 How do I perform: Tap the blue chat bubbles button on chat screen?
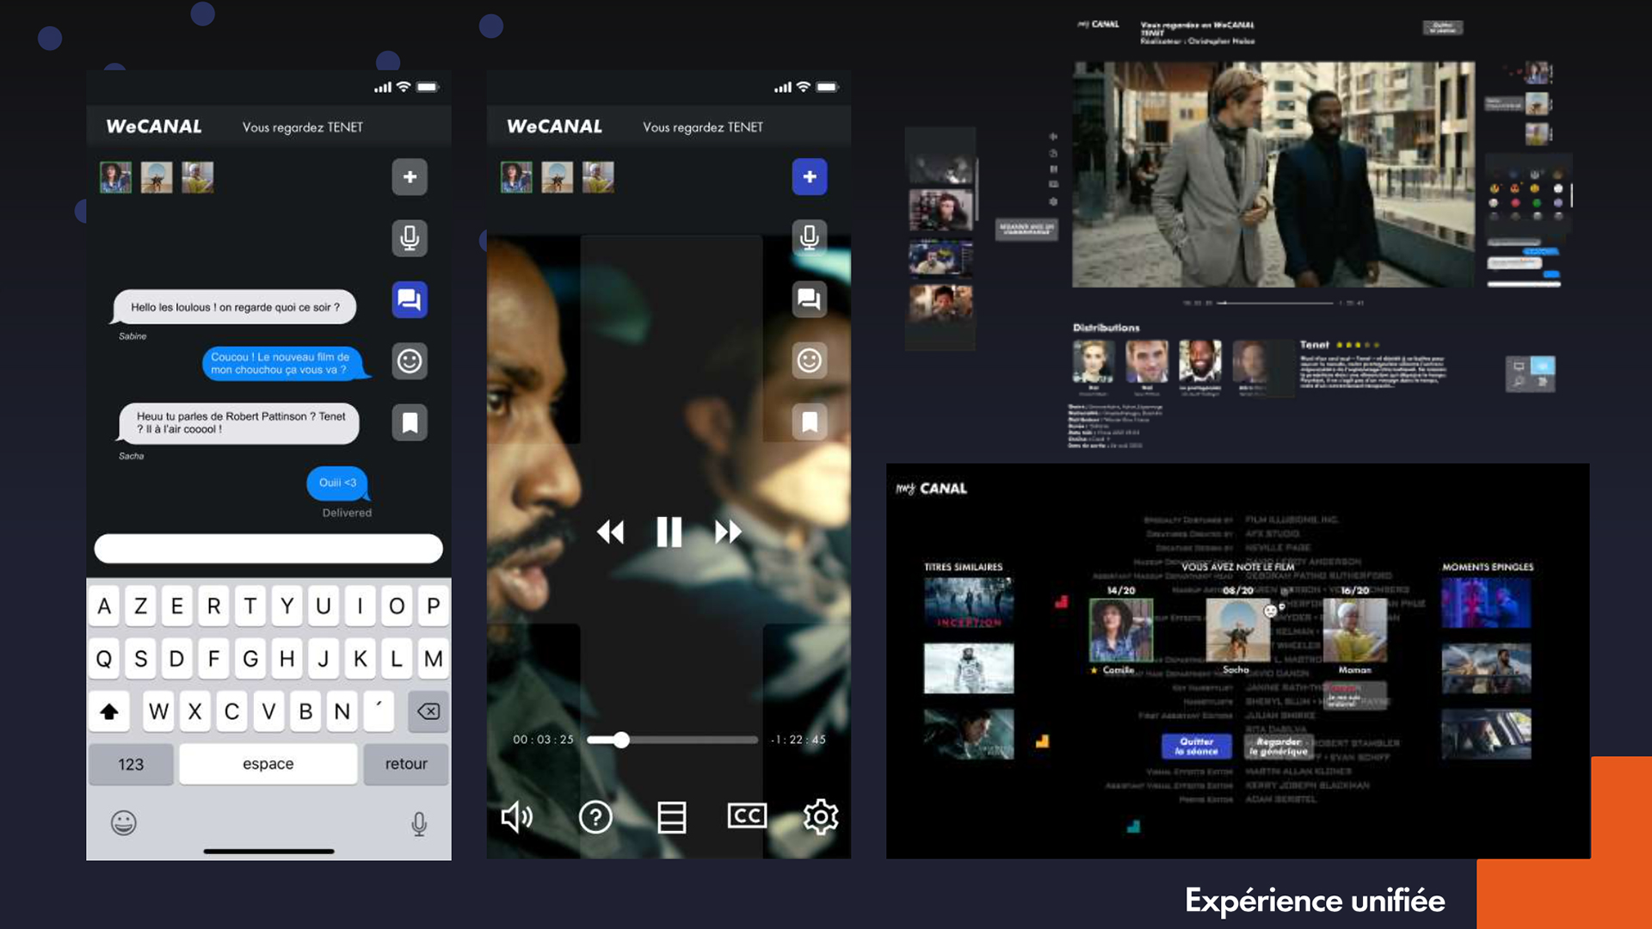click(x=410, y=299)
